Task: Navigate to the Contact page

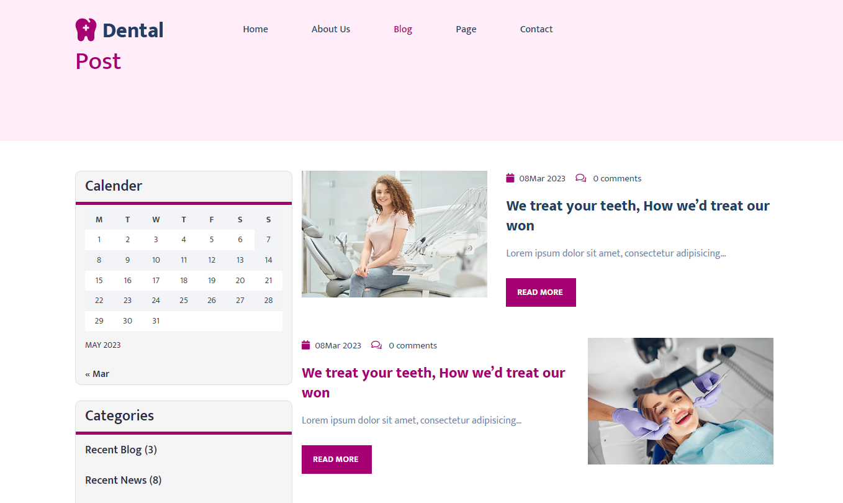Action: [x=536, y=29]
